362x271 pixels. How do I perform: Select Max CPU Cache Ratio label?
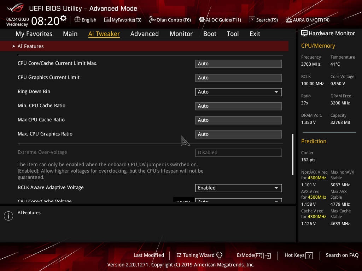pos(41,120)
